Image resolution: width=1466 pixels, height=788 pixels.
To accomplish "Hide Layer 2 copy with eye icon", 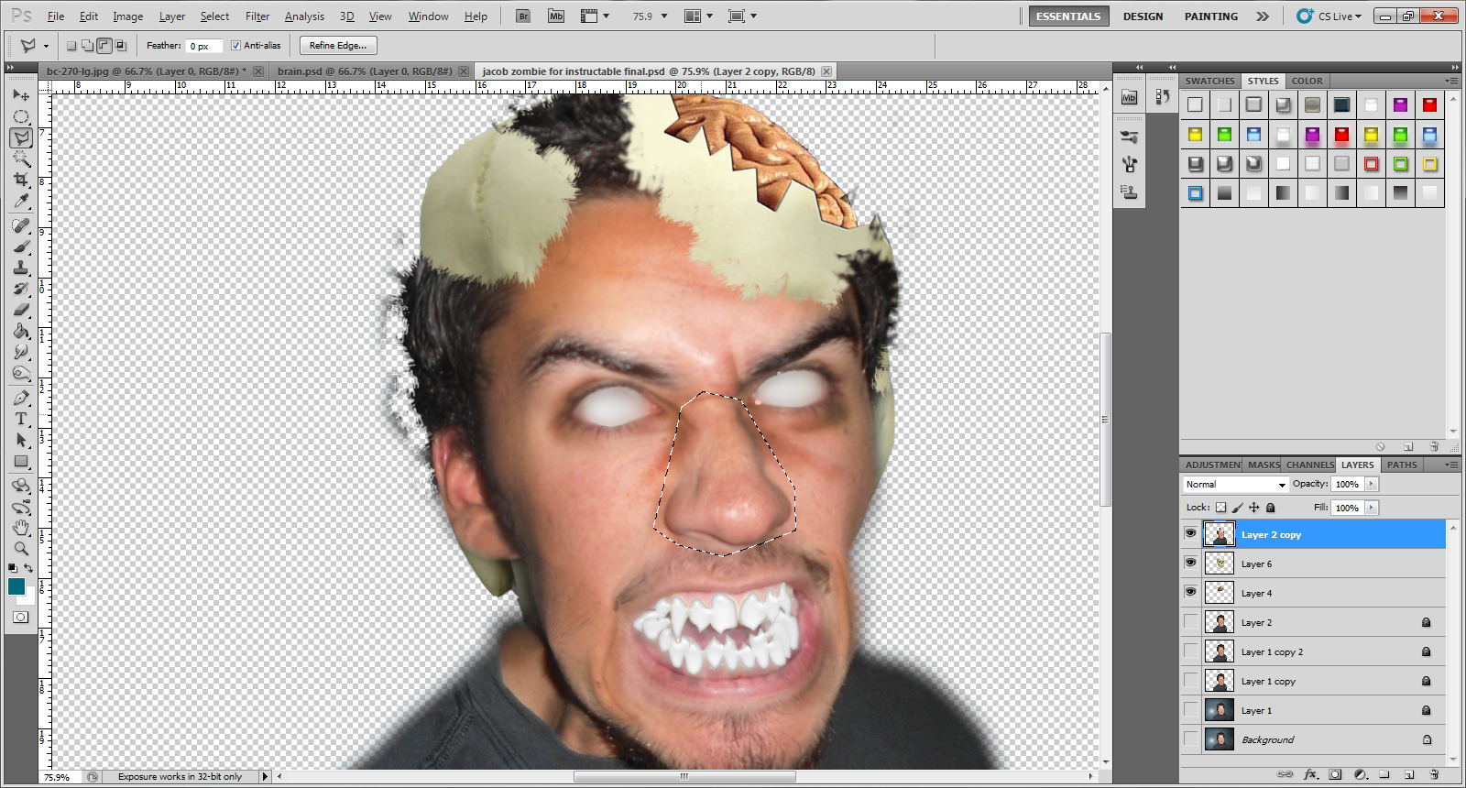I will tap(1190, 533).
